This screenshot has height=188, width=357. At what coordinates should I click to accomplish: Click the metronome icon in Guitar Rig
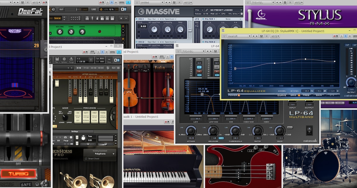(x=97, y=18)
